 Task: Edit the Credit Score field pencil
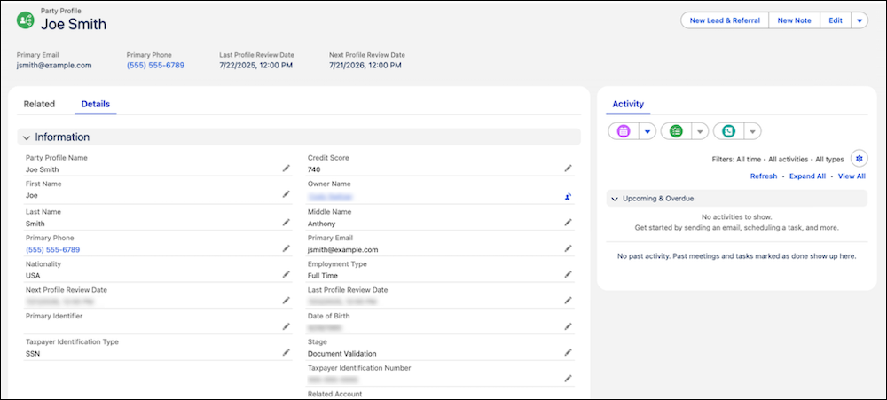(x=568, y=168)
